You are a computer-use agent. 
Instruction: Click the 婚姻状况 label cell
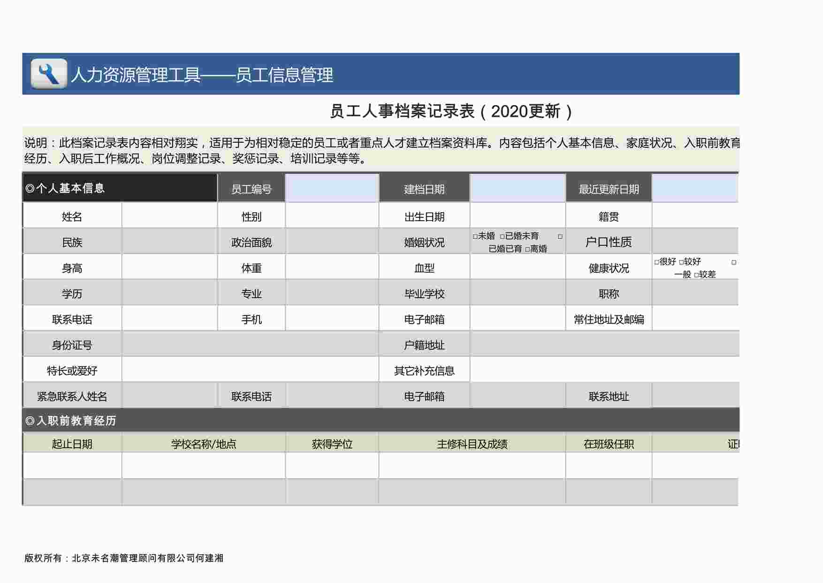point(424,242)
